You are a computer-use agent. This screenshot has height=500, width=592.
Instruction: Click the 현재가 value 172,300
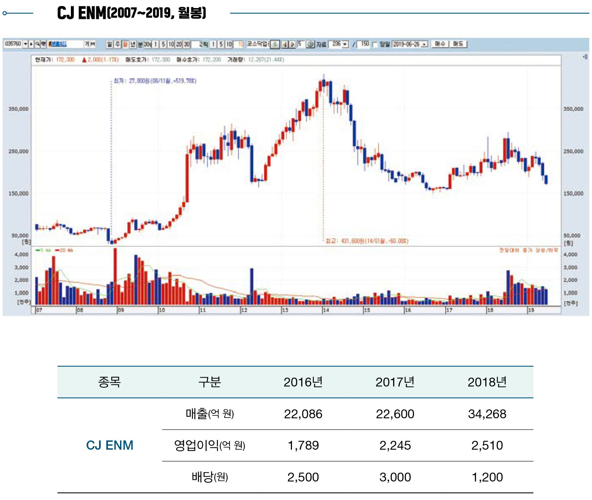point(65,60)
